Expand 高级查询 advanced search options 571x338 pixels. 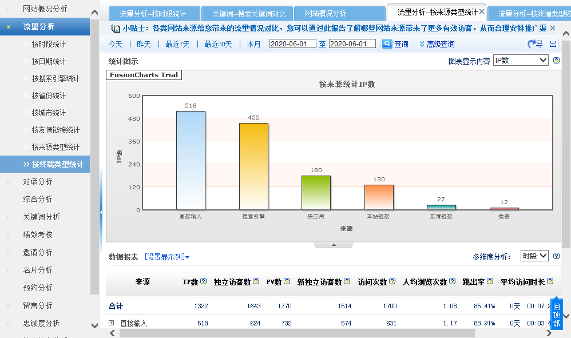point(437,44)
